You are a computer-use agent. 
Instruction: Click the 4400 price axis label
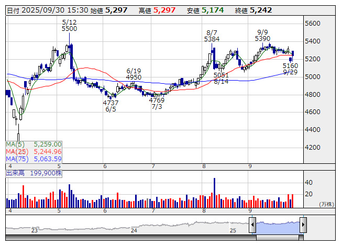click(x=313, y=130)
